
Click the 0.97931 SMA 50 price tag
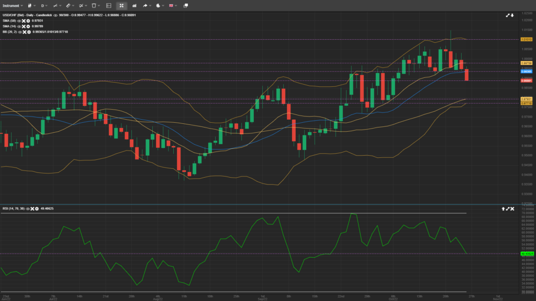[527, 99]
